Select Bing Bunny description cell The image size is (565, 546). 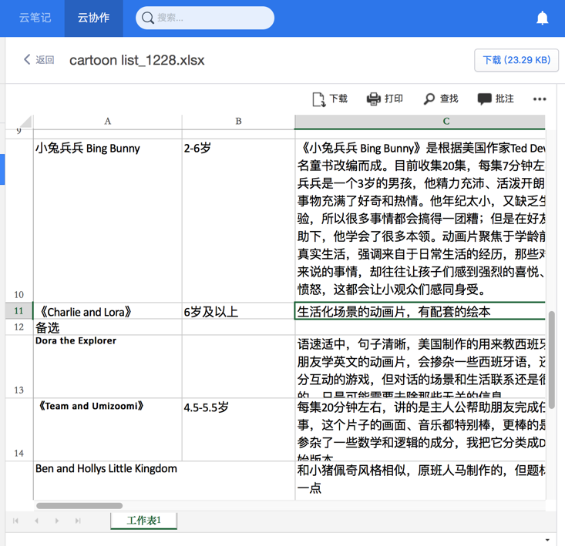coord(420,220)
